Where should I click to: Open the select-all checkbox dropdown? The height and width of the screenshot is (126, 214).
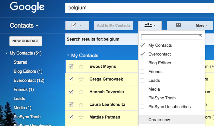click(x=77, y=25)
